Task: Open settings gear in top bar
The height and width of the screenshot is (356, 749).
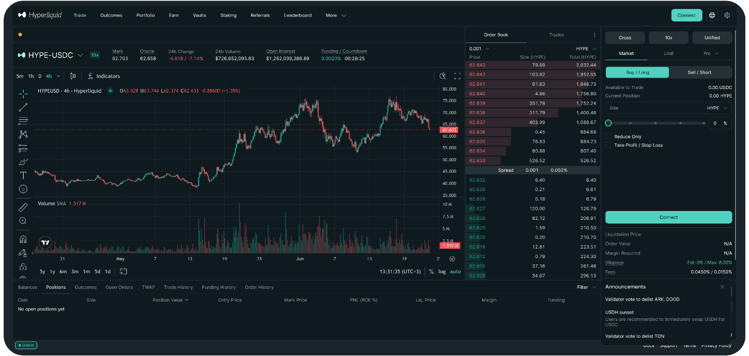Action: (x=727, y=15)
